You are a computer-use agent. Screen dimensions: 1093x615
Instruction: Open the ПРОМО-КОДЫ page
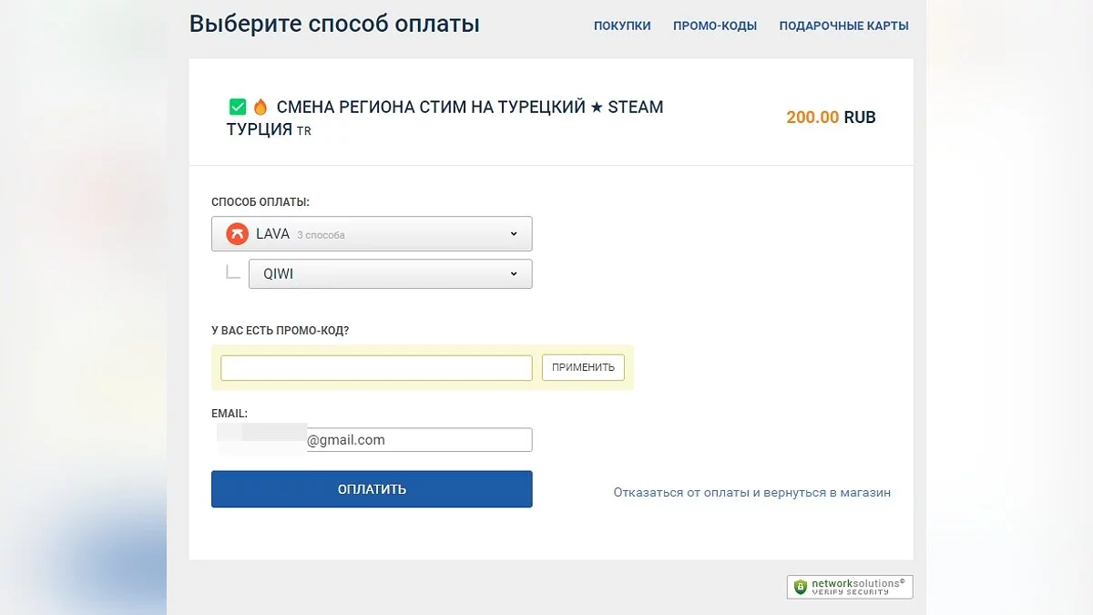coord(715,26)
